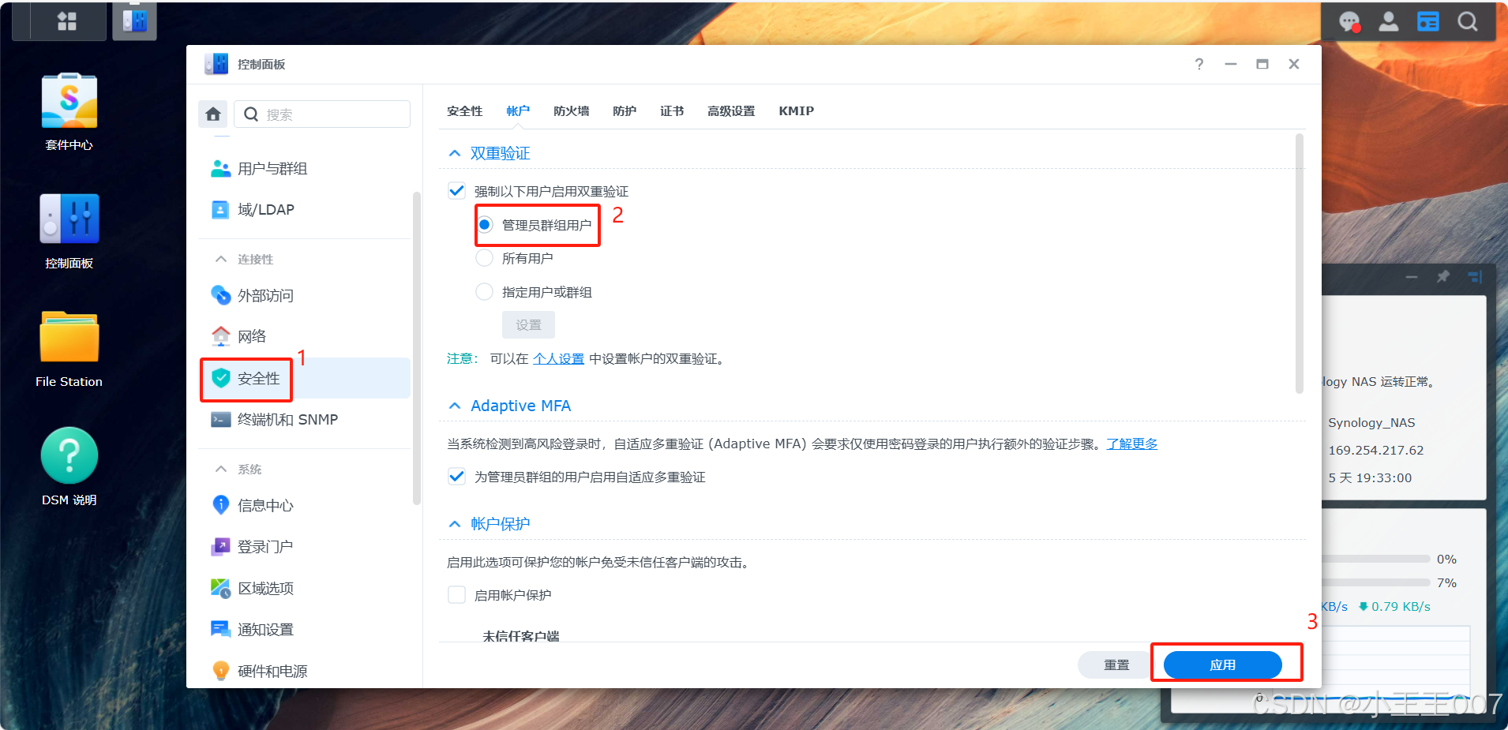Click uptime 5 天 19:33:00 in widget
Image resolution: width=1508 pixels, height=730 pixels.
pos(1370,478)
